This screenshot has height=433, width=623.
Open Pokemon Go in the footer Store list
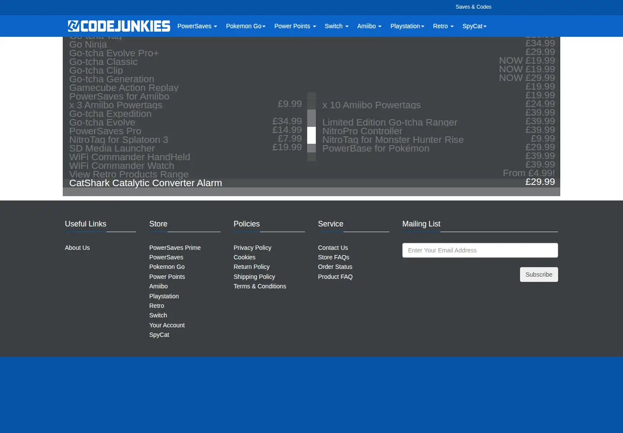click(167, 267)
